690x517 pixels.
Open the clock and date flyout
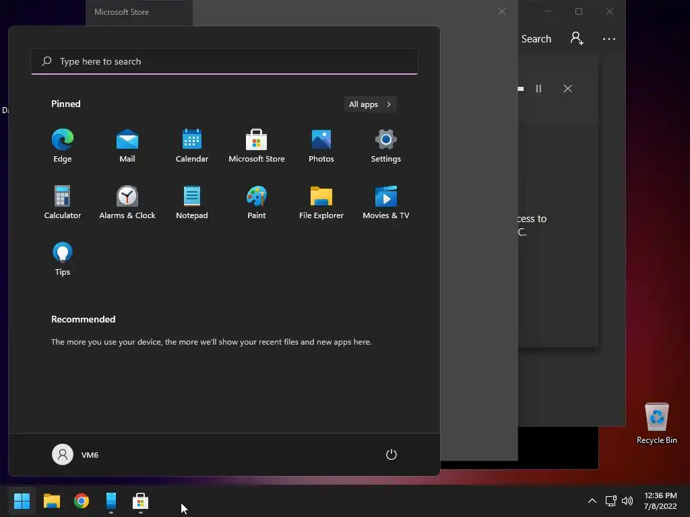pyautogui.click(x=660, y=501)
